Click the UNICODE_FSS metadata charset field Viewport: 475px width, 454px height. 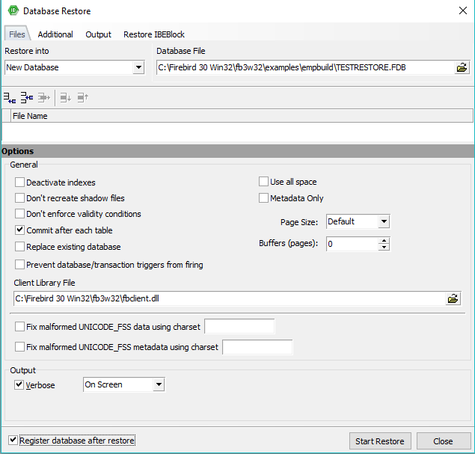click(x=257, y=347)
